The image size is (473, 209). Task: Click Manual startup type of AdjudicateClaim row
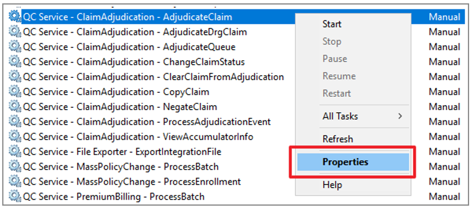coord(445,17)
